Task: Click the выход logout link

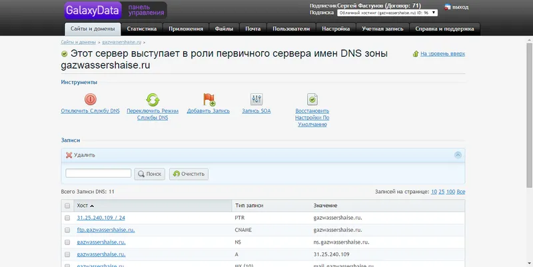Action: [x=460, y=7]
